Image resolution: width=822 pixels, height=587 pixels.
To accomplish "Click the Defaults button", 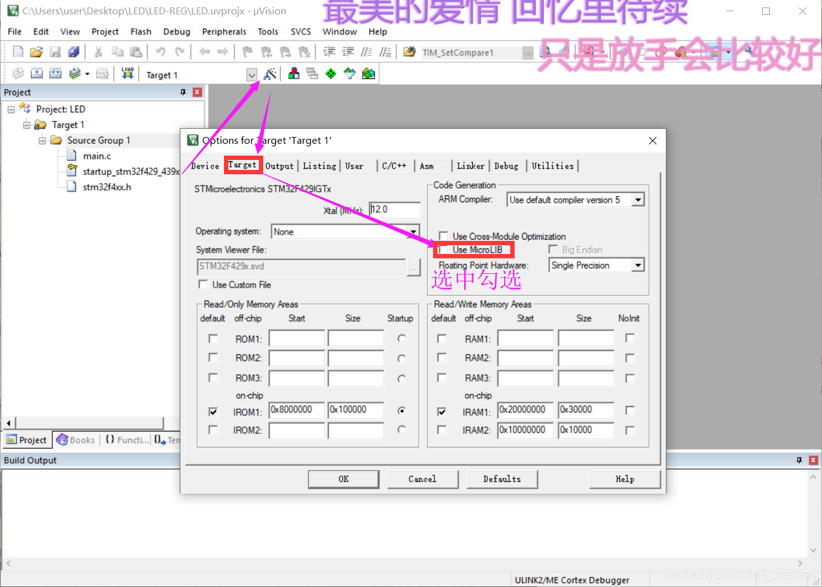I will pos(502,479).
